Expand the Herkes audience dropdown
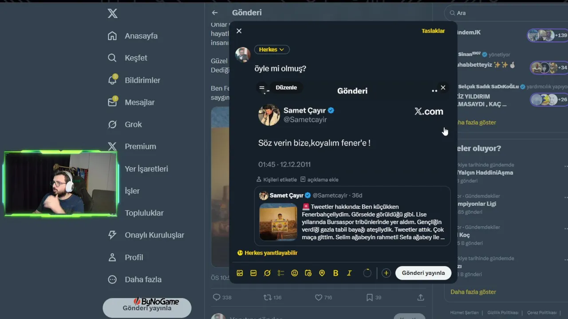This screenshot has height=319, width=568. [x=272, y=50]
